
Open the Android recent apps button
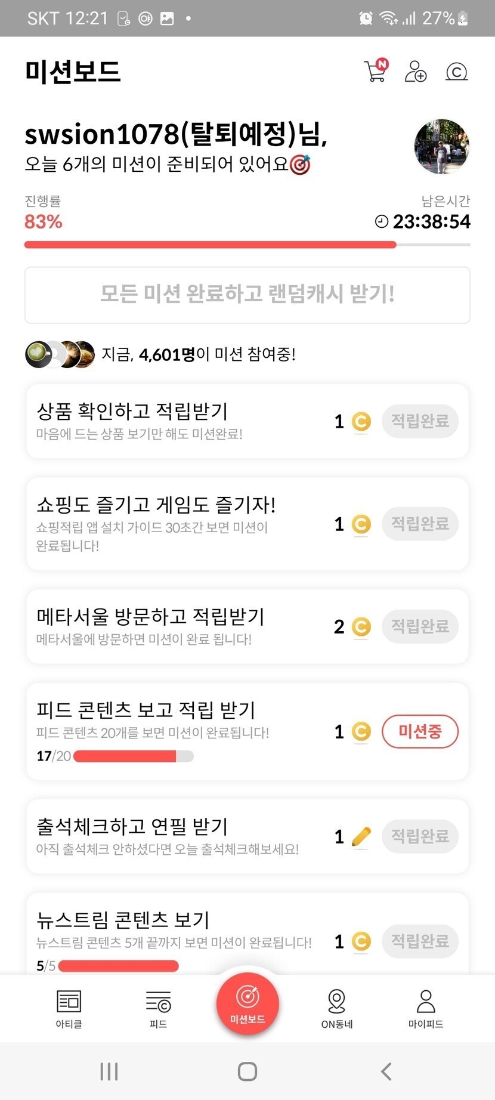[x=109, y=1071]
